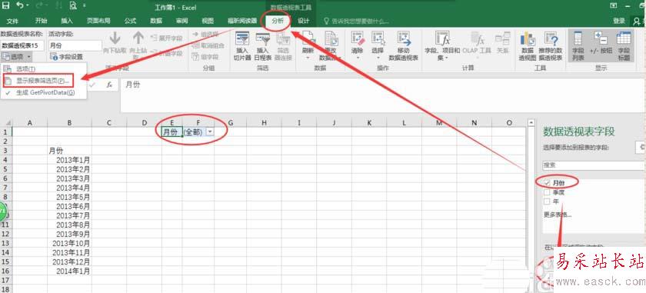Click 数据透视图 PivotChart icon
Screen dimensions: 646x293
528,39
